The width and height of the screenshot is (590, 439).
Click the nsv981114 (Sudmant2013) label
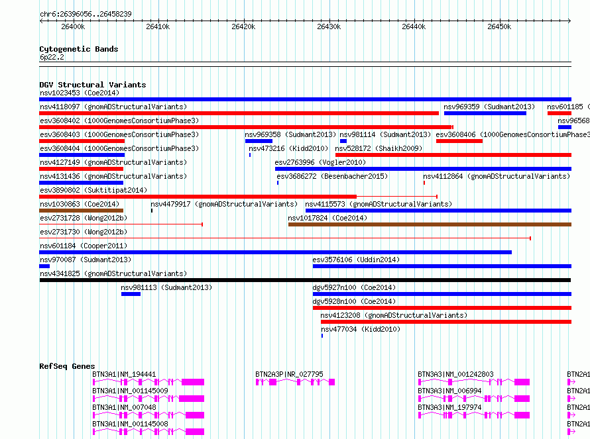pos(385,134)
